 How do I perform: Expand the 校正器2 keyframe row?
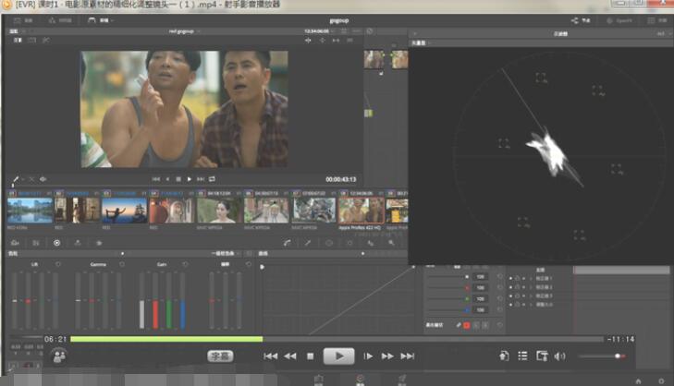531,287
